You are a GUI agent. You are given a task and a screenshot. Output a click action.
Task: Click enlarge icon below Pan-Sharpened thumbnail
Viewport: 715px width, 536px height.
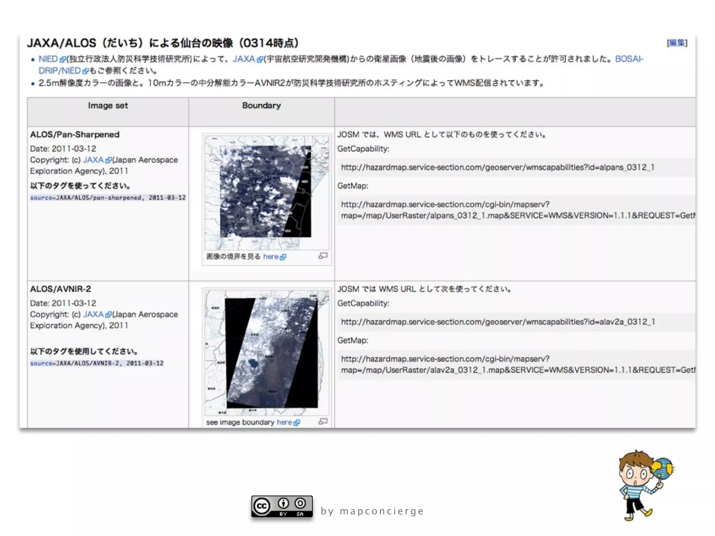tap(323, 256)
